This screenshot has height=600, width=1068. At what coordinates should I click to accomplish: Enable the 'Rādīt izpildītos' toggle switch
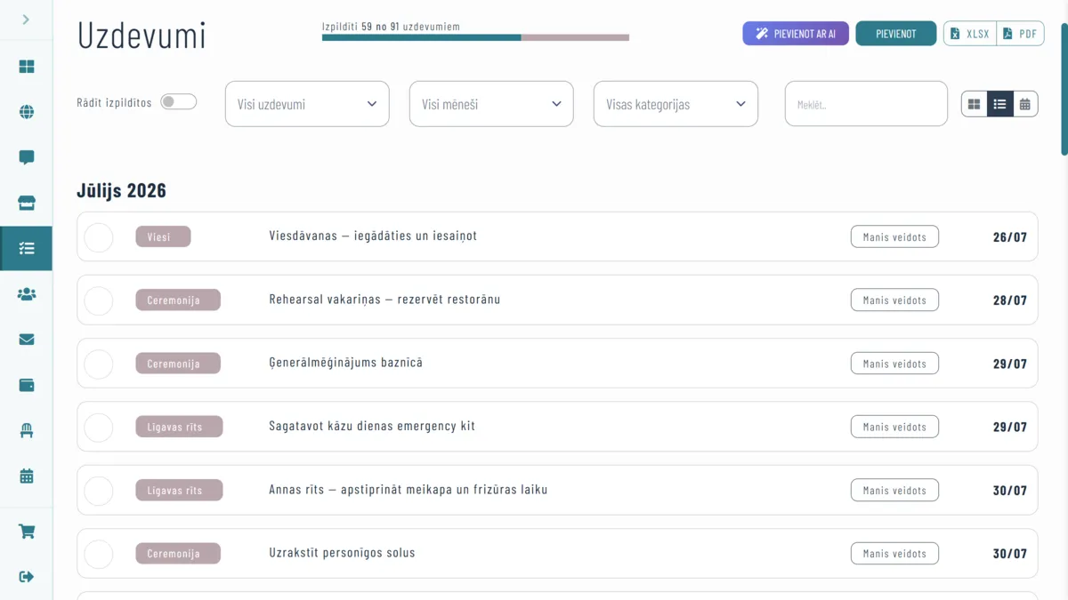coord(178,102)
